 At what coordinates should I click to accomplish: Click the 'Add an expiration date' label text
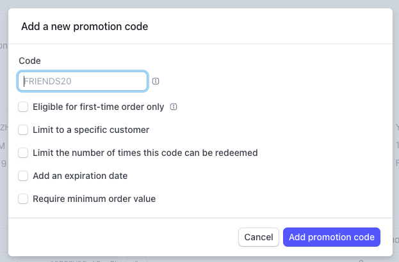(x=80, y=176)
